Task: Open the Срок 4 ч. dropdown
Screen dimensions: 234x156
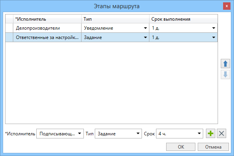Action: pos(199,133)
